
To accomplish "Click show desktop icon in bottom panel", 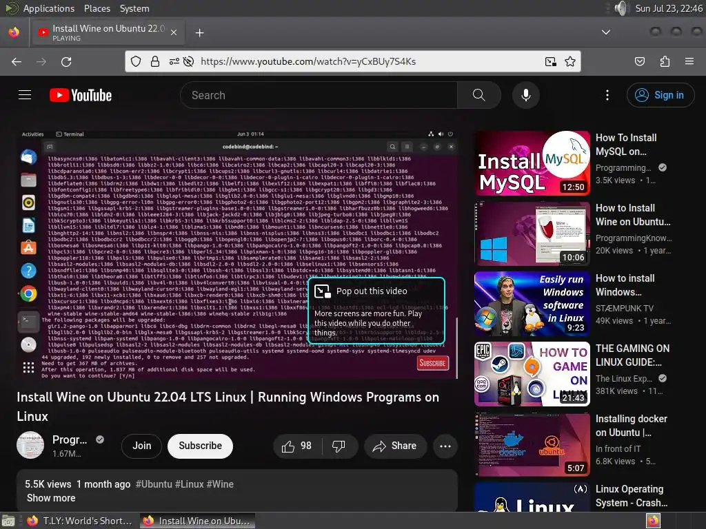I will 8,521.
